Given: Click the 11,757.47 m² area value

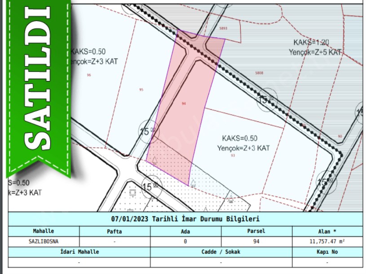Looking at the screenshot, I should (x=327, y=241).
